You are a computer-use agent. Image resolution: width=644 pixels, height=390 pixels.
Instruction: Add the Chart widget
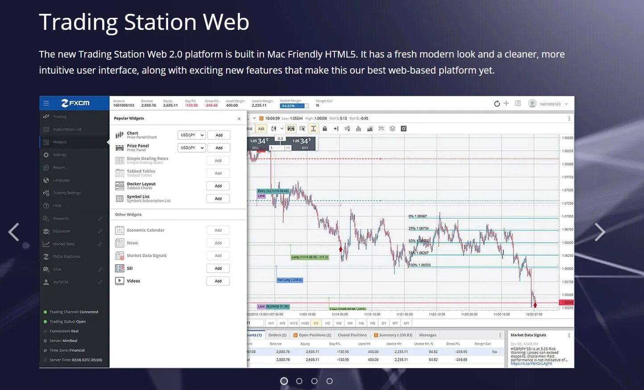pyautogui.click(x=219, y=135)
